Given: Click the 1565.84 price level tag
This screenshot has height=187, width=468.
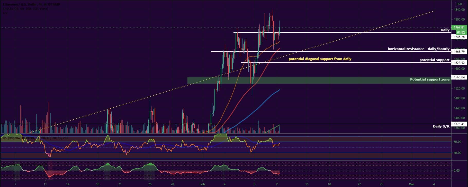Looking at the screenshot, I should [x=459, y=77].
